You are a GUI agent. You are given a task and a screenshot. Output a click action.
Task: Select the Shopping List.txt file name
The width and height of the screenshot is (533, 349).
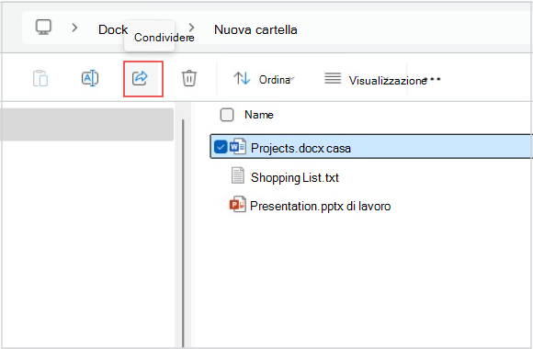(295, 177)
